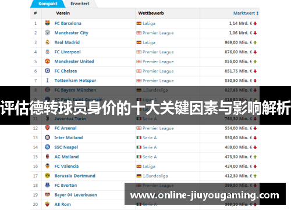This screenshot has width=291, height=210.
Task: Open Premier League link in FC Arsenal row
Action: pyautogui.click(x=158, y=128)
